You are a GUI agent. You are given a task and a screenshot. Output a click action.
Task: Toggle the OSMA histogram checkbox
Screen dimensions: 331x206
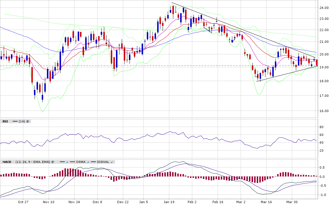88,162
